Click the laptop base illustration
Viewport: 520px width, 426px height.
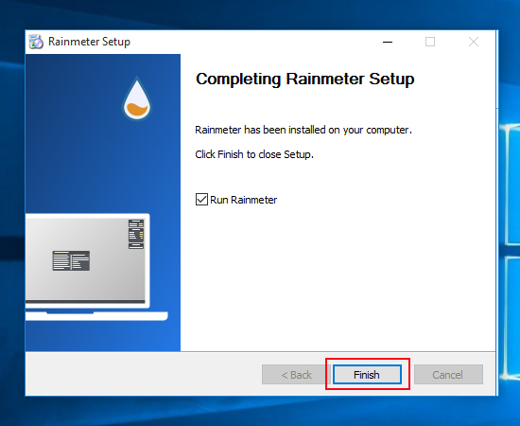[x=96, y=316]
